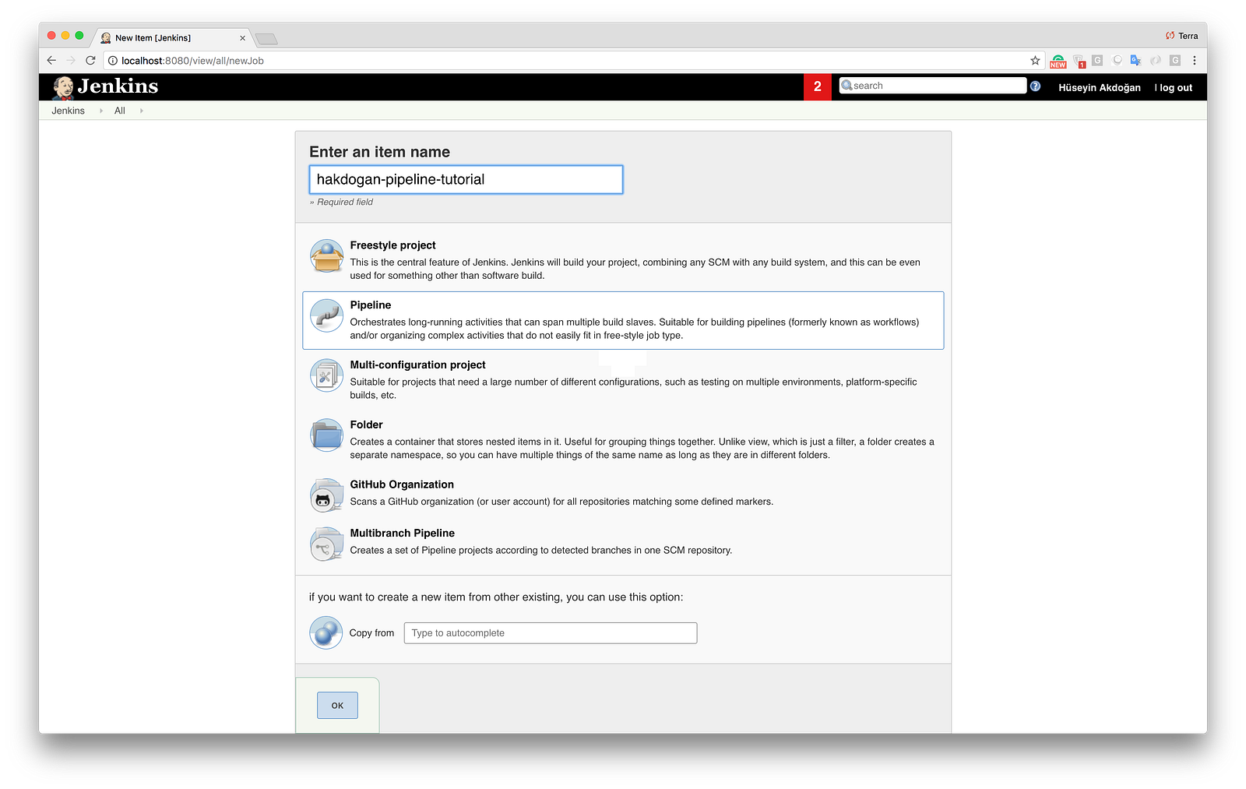The image size is (1246, 789).
Task: Select the Freestyle project title
Action: point(392,245)
